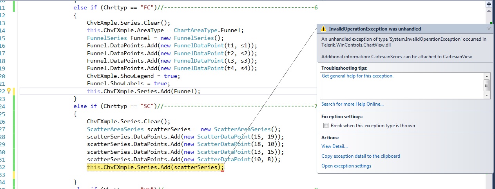Click the Series.Add(Funnel) code line
495x189 pixels.
[143, 91]
